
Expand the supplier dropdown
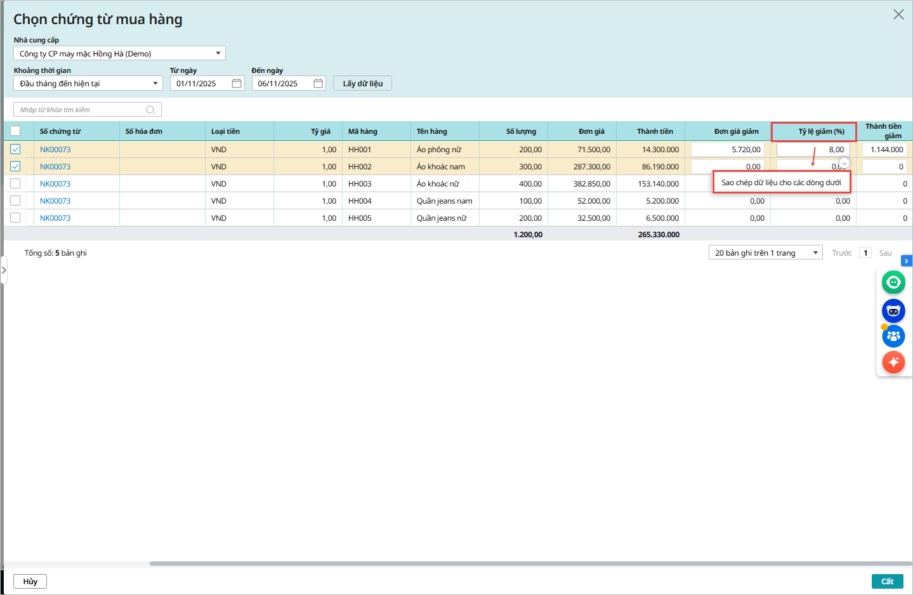(218, 53)
